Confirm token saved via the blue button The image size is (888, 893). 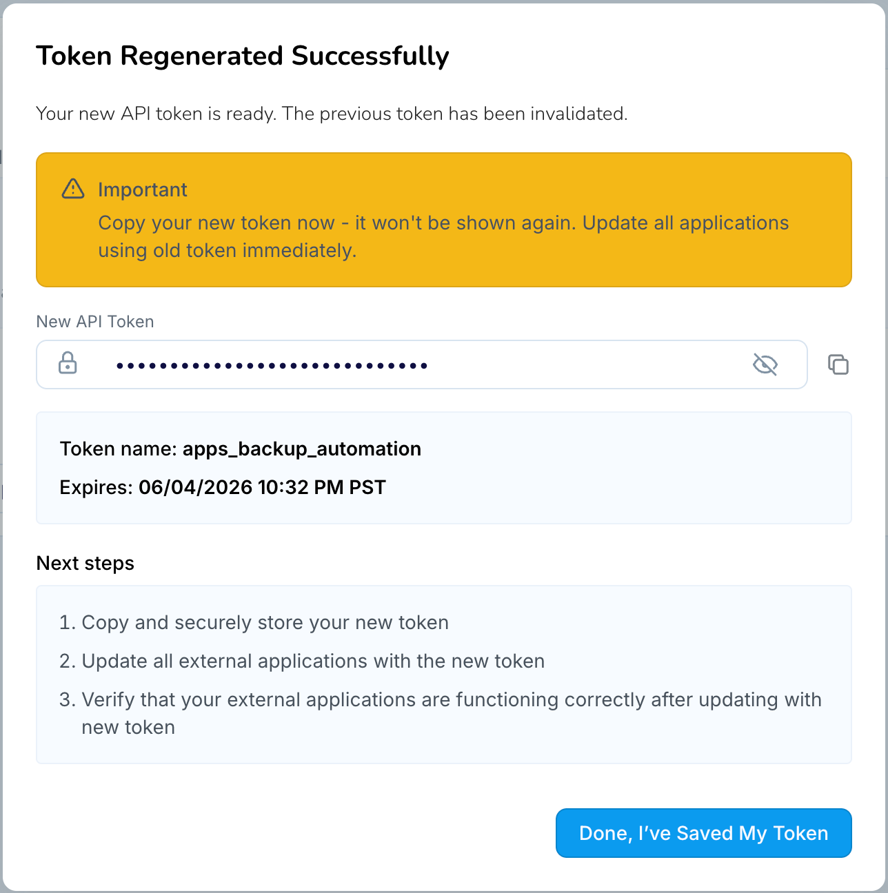coord(703,833)
